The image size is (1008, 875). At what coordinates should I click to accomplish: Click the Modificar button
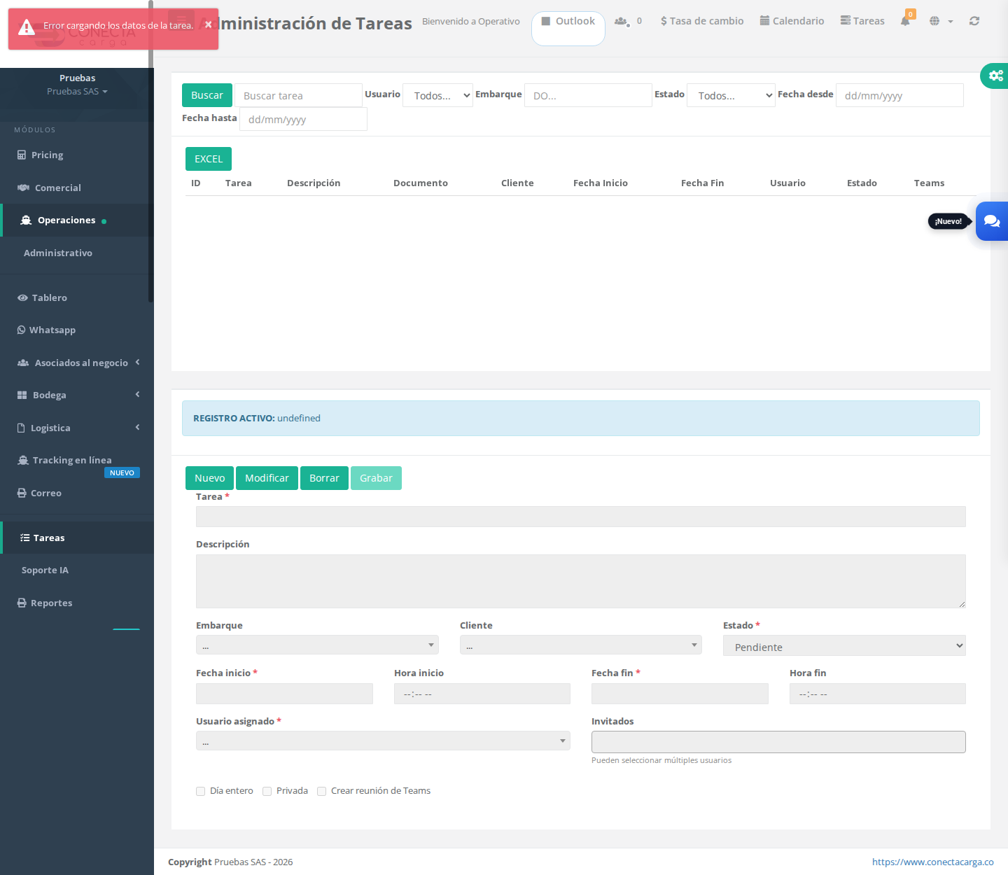click(267, 478)
